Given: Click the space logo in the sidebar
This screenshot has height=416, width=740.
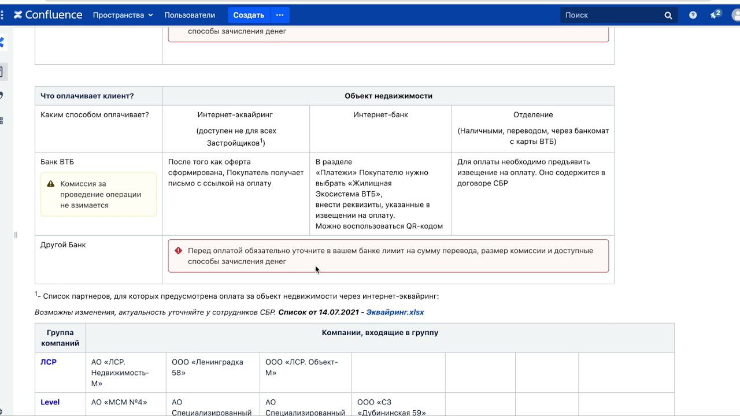Looking at the screenshot, I should pyautogui.click(x=2, y=42).
